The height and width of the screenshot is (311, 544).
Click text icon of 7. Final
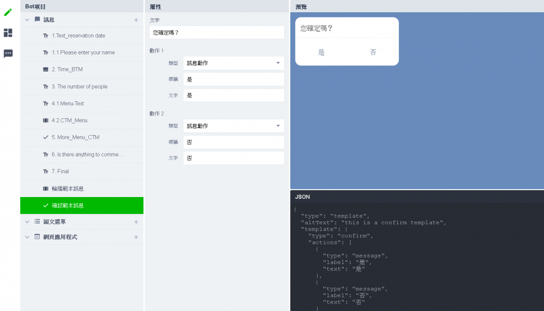click(x=46, y=172)
